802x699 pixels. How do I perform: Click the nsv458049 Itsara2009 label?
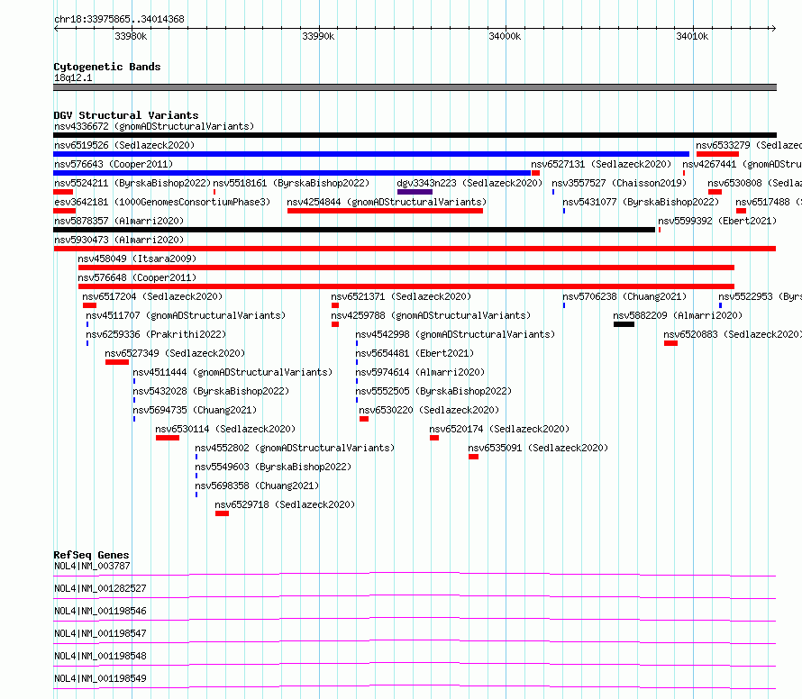click(x=137, y=259)
